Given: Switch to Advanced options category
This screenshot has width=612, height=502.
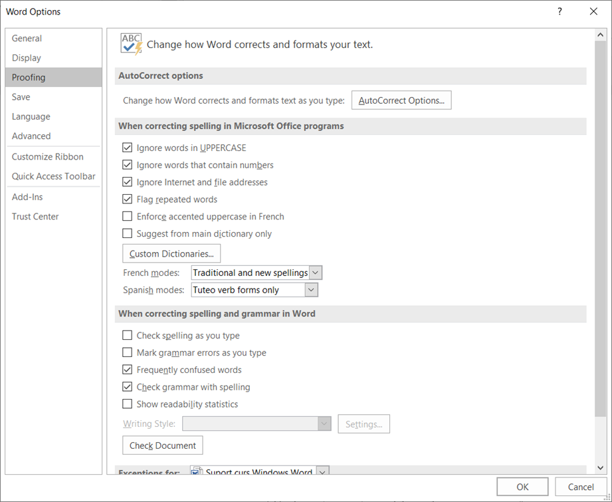Looking at the screenshot, I should click(x=31, y=136).
